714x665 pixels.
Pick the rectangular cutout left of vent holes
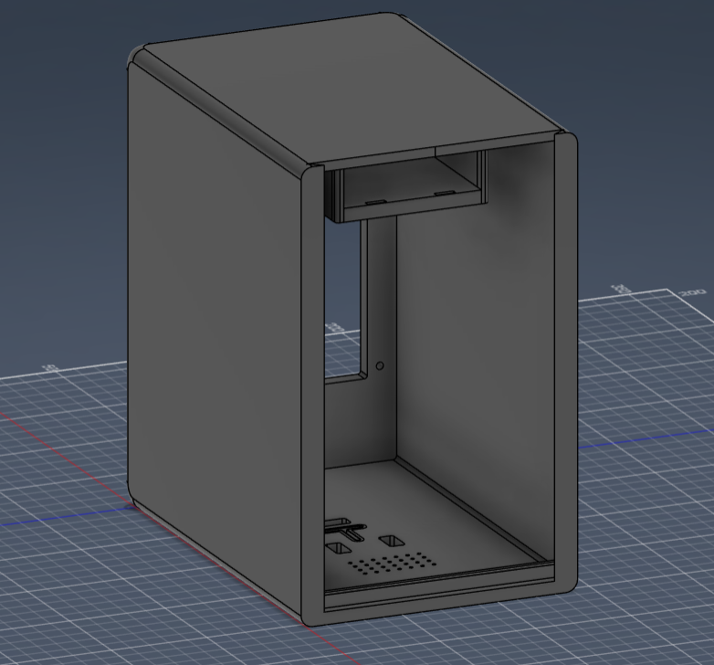[337, 548]
